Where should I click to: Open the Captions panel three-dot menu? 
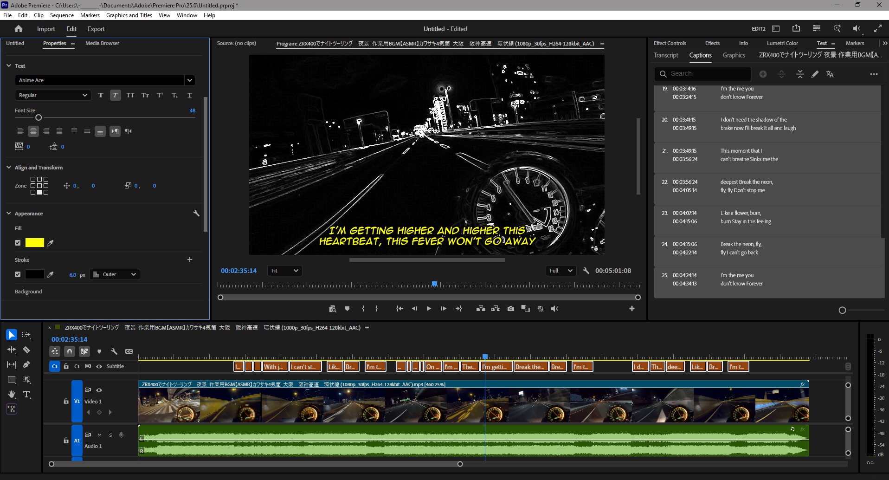[x=874, y=74]
